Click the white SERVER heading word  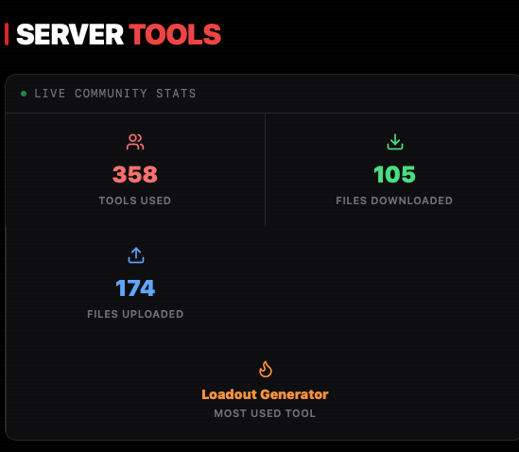click(x=70, y=34)
